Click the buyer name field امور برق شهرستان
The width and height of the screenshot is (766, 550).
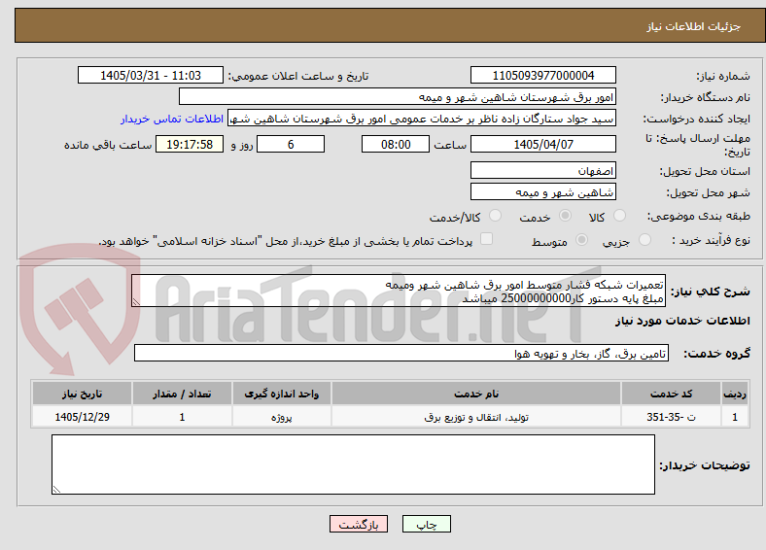(398, 97)
